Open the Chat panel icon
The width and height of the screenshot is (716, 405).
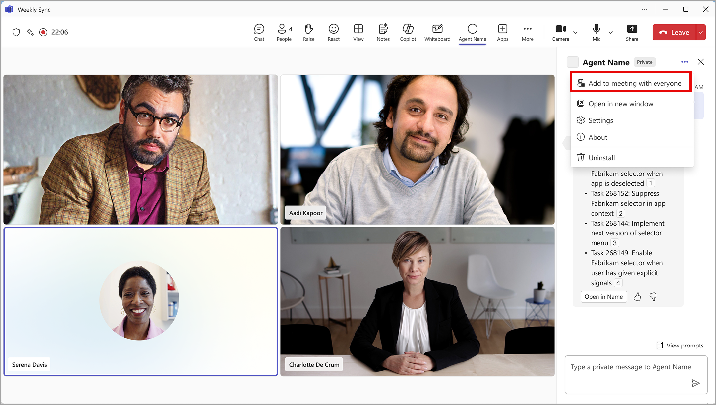[x=259, y=32]
